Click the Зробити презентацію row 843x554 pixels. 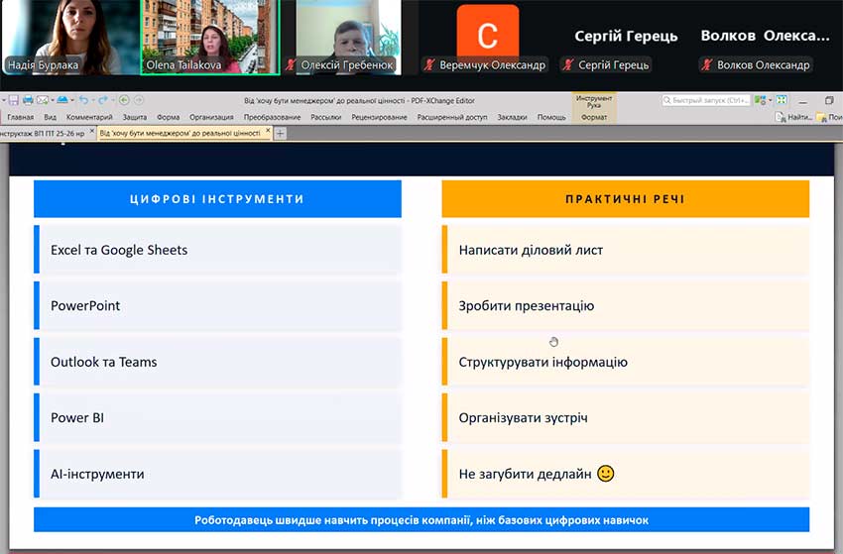tap(625, 306)
